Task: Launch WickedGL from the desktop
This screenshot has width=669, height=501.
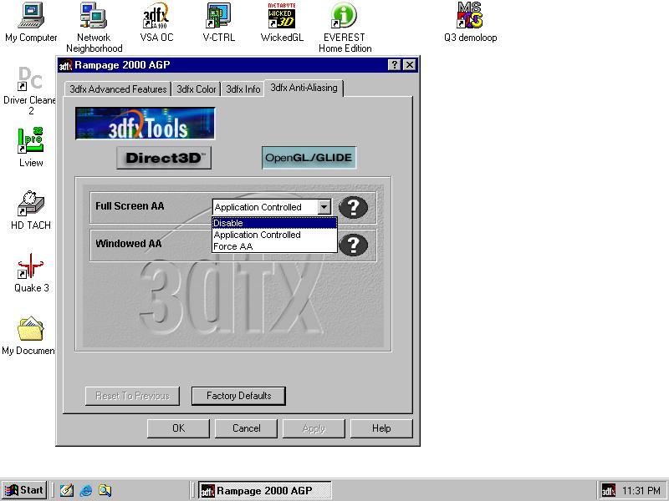Action: tap(282, 16)
